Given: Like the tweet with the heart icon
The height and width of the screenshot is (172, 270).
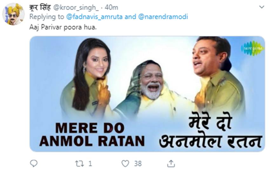Looking at the screenshot, I should click(x=126, y=163).
